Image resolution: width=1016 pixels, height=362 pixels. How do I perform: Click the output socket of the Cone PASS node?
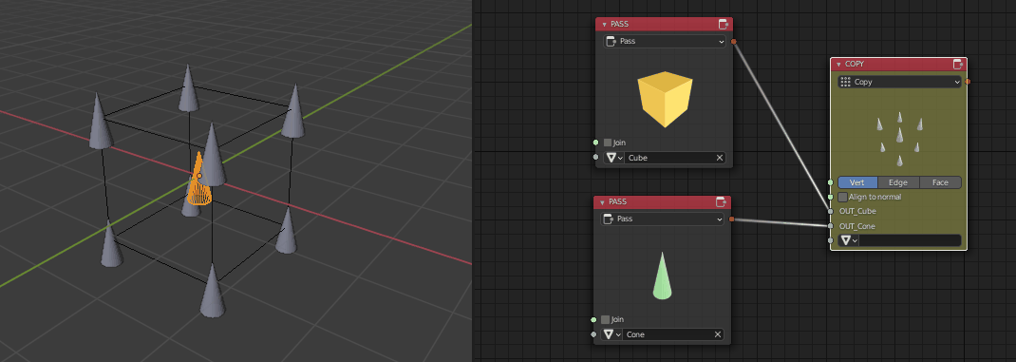tap(731, 219)
